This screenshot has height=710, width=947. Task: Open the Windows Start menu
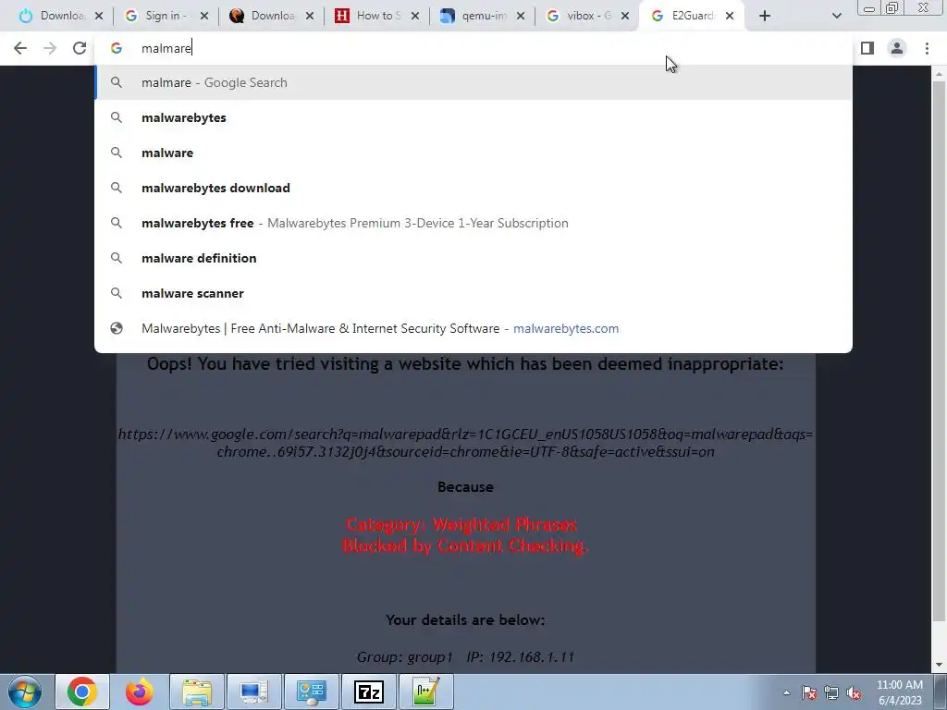click(x=25, y=692)
